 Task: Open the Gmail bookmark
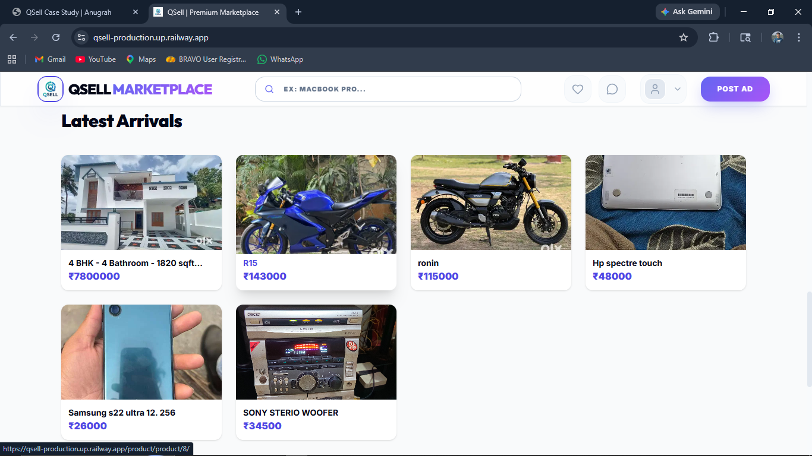[50, 59]
